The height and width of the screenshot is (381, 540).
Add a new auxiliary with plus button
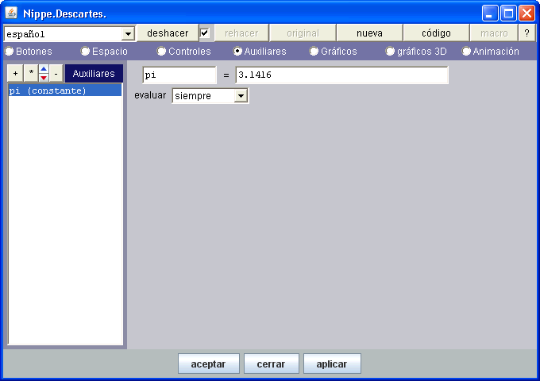point(15,73)
